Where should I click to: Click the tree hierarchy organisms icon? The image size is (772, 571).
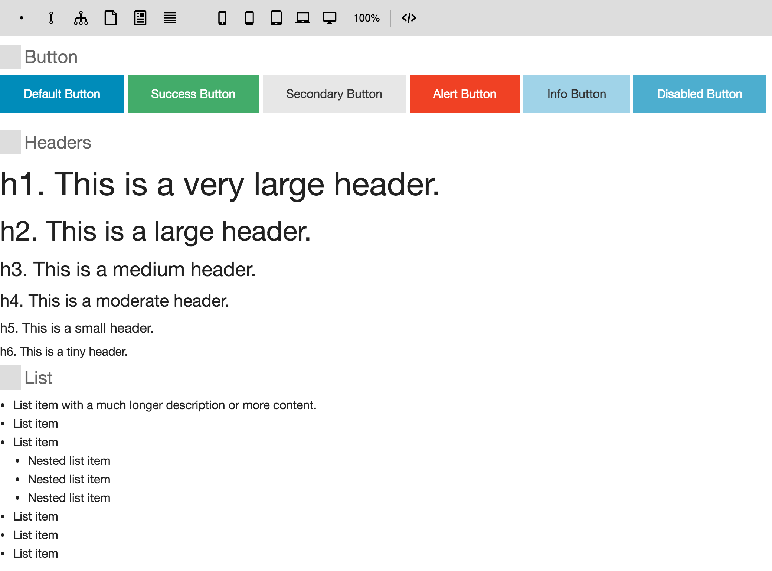[x=81, y=18]
